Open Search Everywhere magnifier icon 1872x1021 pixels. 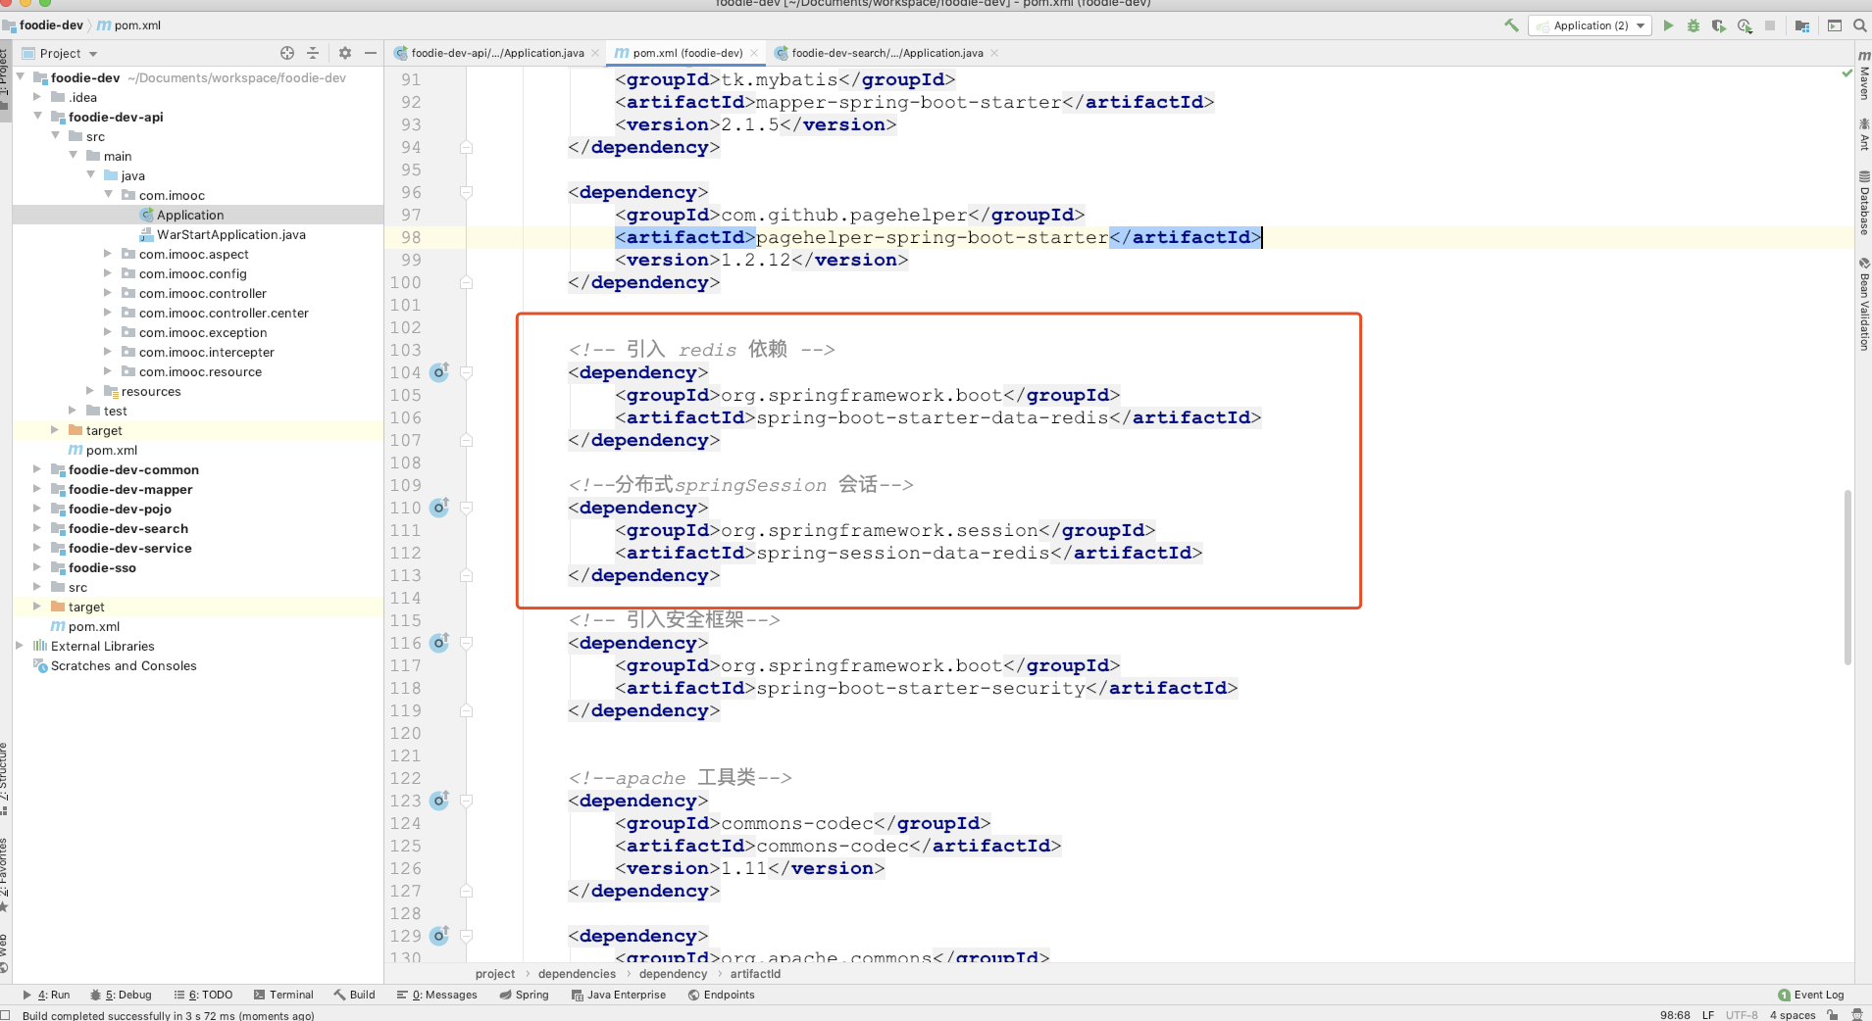[x=1860, y=25]
